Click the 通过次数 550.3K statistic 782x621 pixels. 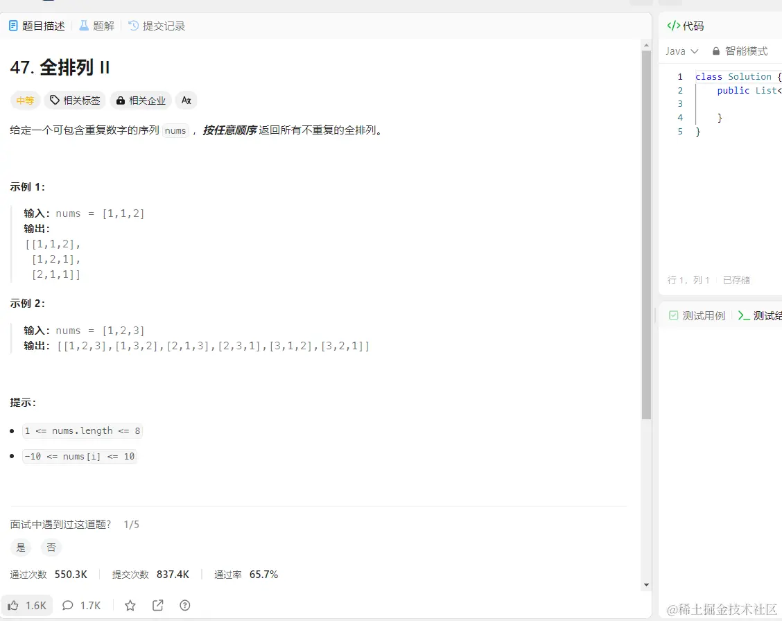(49, 575)
